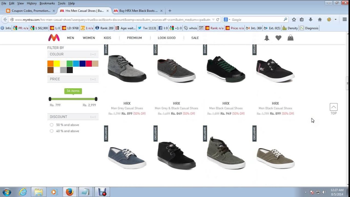Open the blue canvas shoe thumbnail
The width and height of the screenshot is (350, 197).
click(x=127, y=158)
